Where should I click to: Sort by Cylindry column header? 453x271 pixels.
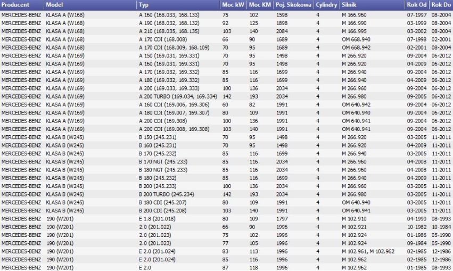tap(326, 5)
